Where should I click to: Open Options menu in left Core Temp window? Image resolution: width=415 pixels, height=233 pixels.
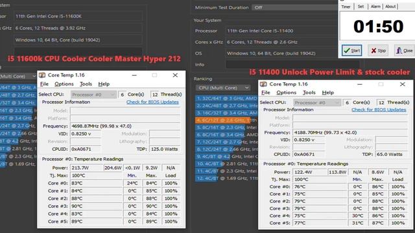click(64, 84)
